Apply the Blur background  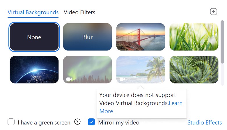[87, 37]
